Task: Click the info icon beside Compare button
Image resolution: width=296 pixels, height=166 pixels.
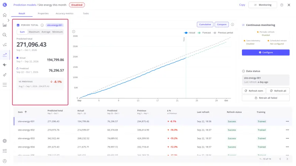Action: [233, 24]
